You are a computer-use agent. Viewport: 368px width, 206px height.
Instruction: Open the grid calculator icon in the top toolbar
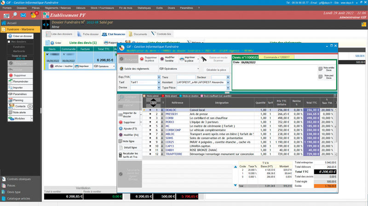click(6, 16)
